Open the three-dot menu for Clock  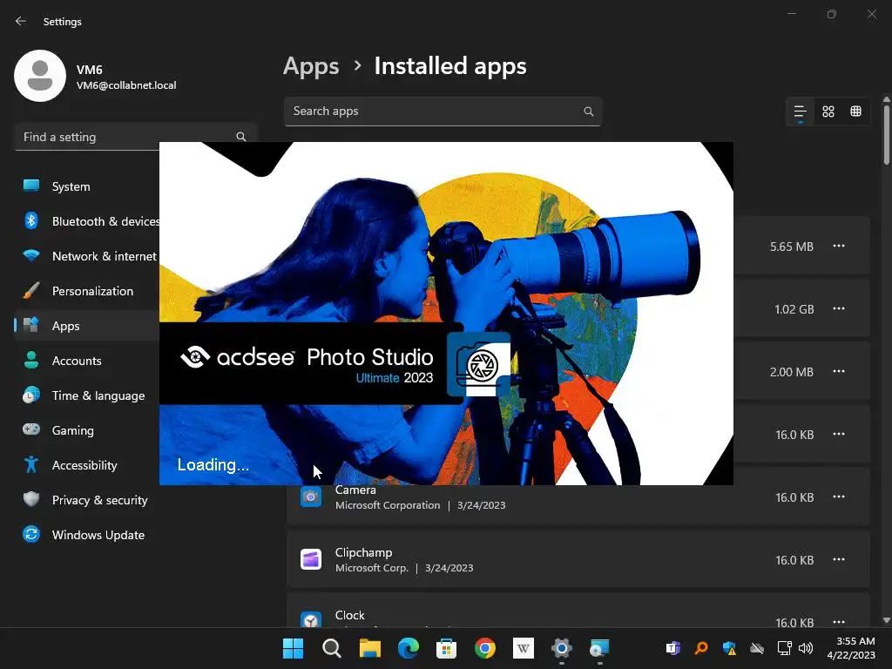[x=839, y=622]
